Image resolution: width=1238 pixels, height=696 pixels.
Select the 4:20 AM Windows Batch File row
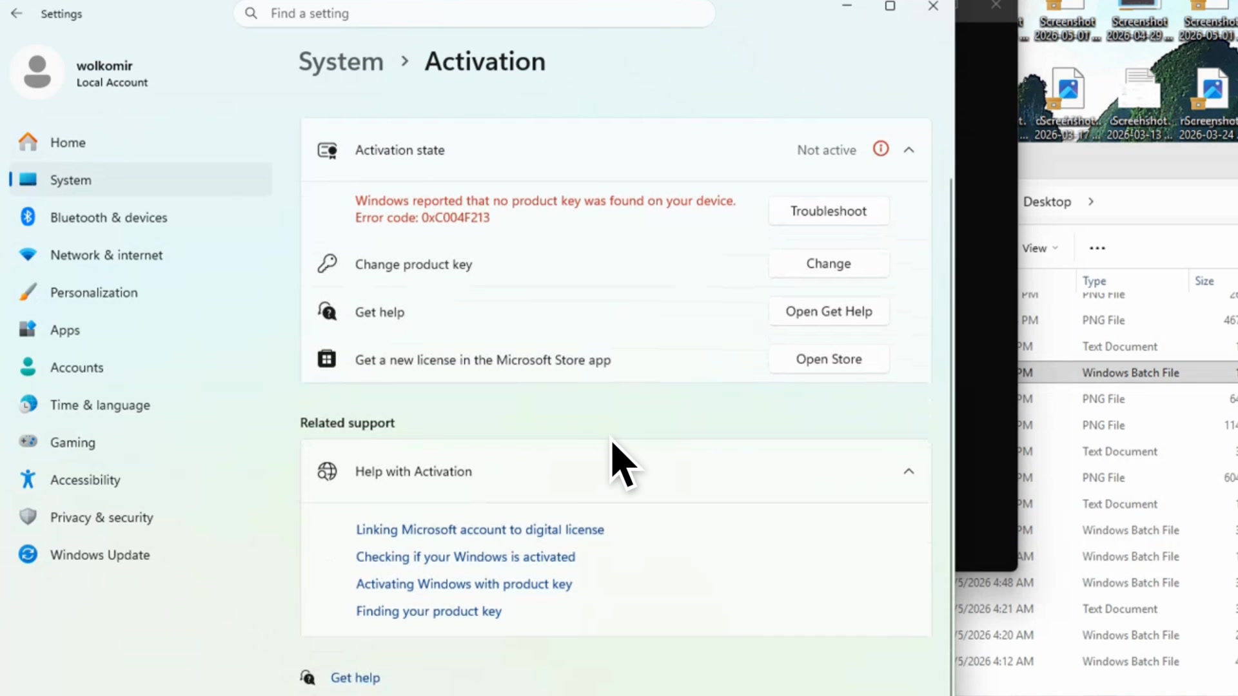coord(1096,635)
